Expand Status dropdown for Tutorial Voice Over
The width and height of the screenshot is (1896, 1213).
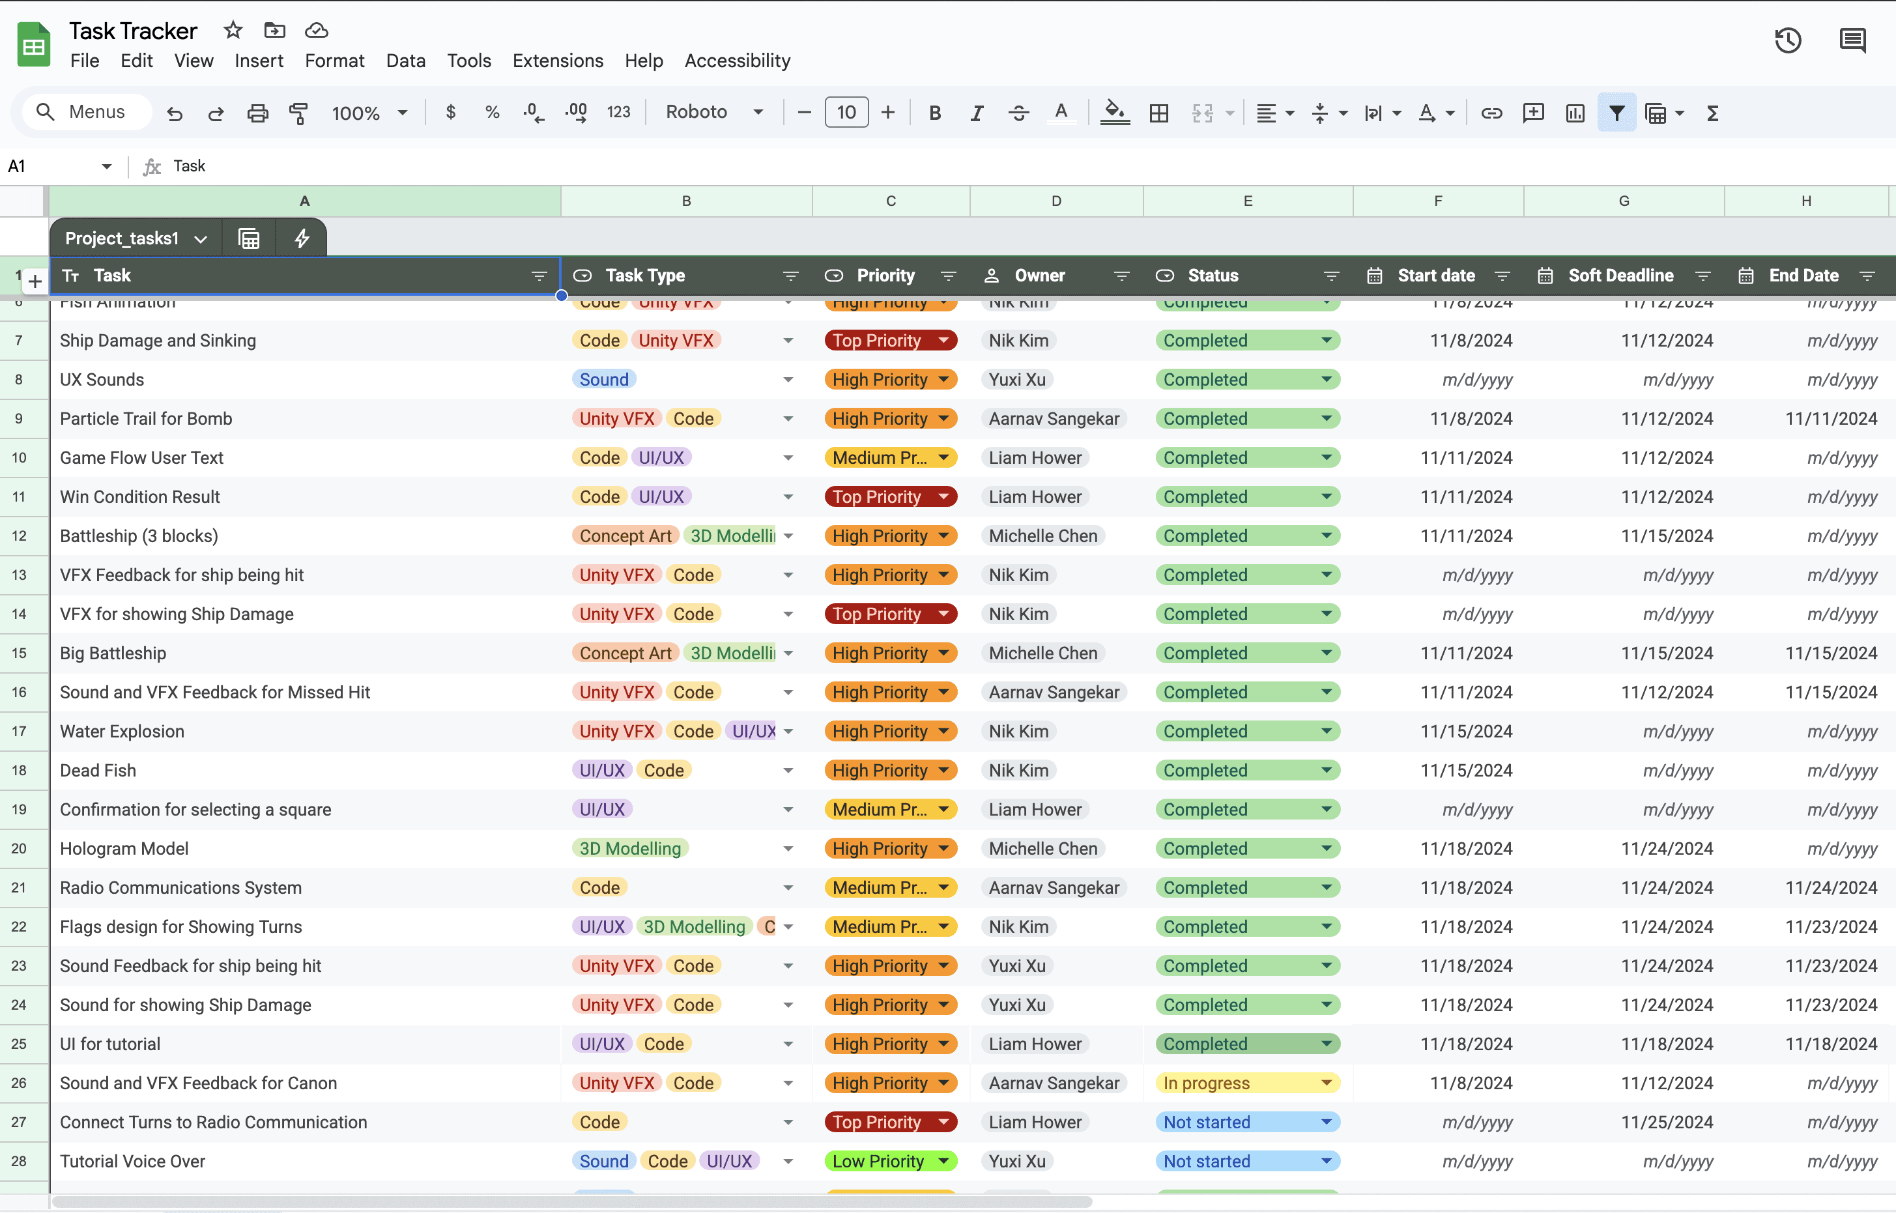1326,1161
